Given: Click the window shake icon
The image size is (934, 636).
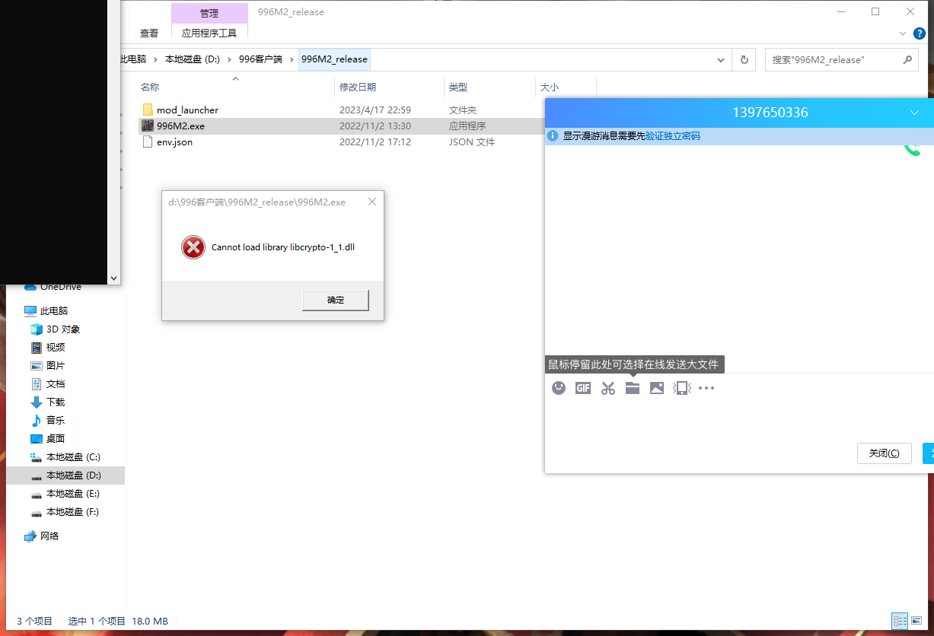Looking at the screenshot, I should (681, 388).
